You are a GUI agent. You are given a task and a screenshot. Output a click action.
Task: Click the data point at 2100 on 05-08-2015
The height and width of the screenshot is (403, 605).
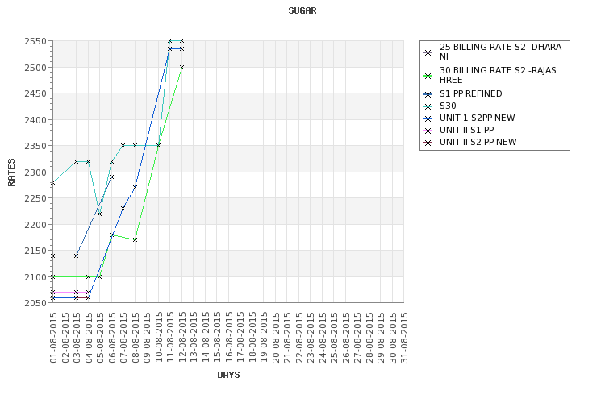[99, 277]
